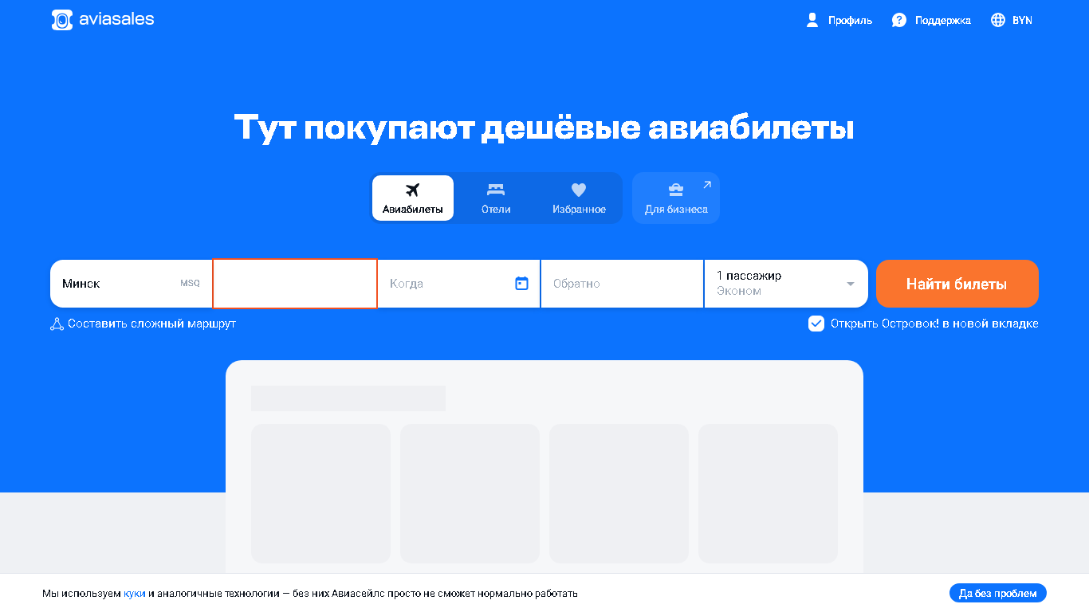Click the Эконом class text
1089x612 pixels.
739,292
